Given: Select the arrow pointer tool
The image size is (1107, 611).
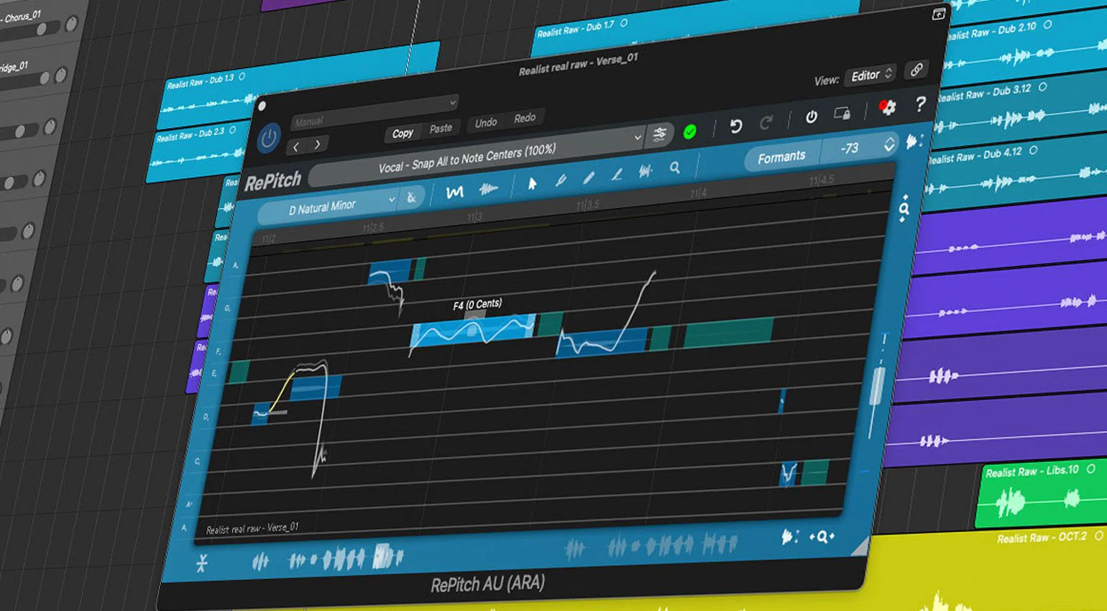Looking at the screenshot, I should [x=532, y=184].
